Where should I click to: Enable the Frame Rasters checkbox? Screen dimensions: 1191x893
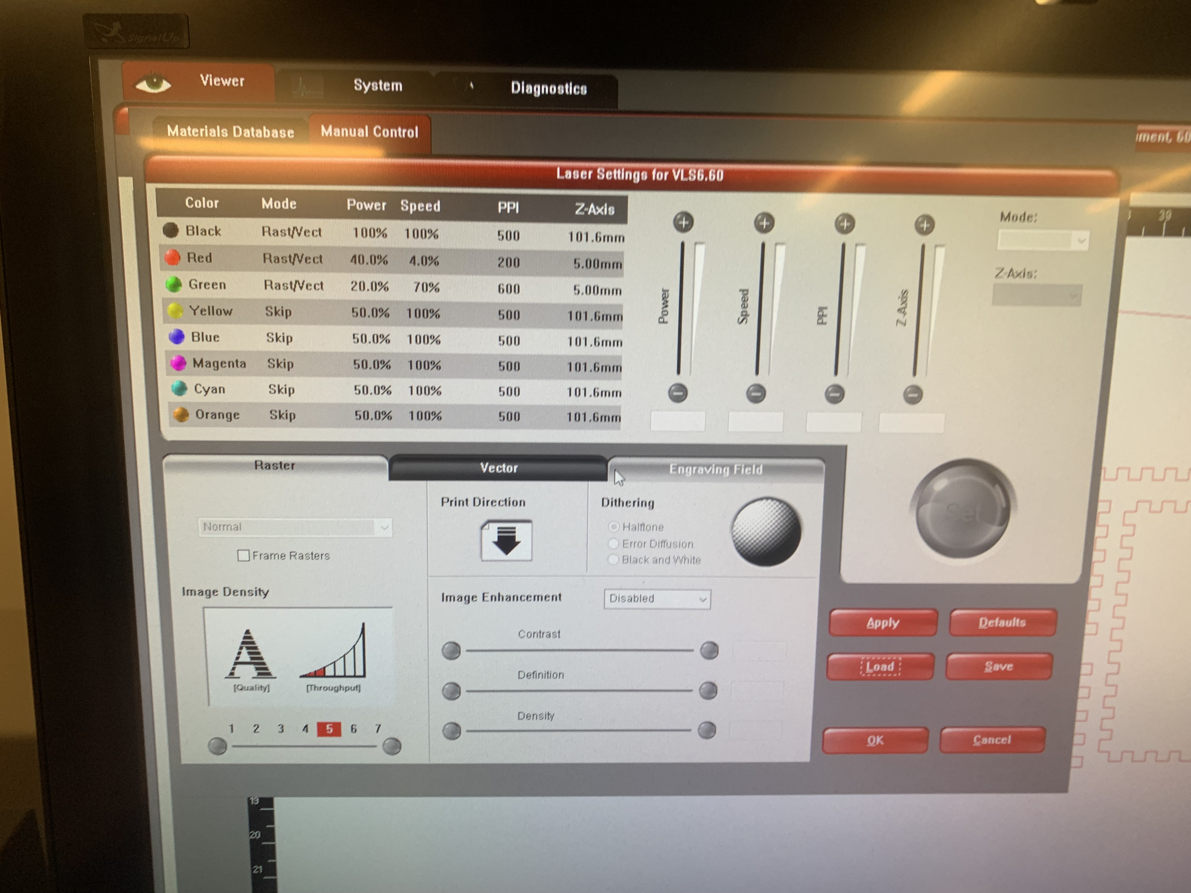pos(243,555)
